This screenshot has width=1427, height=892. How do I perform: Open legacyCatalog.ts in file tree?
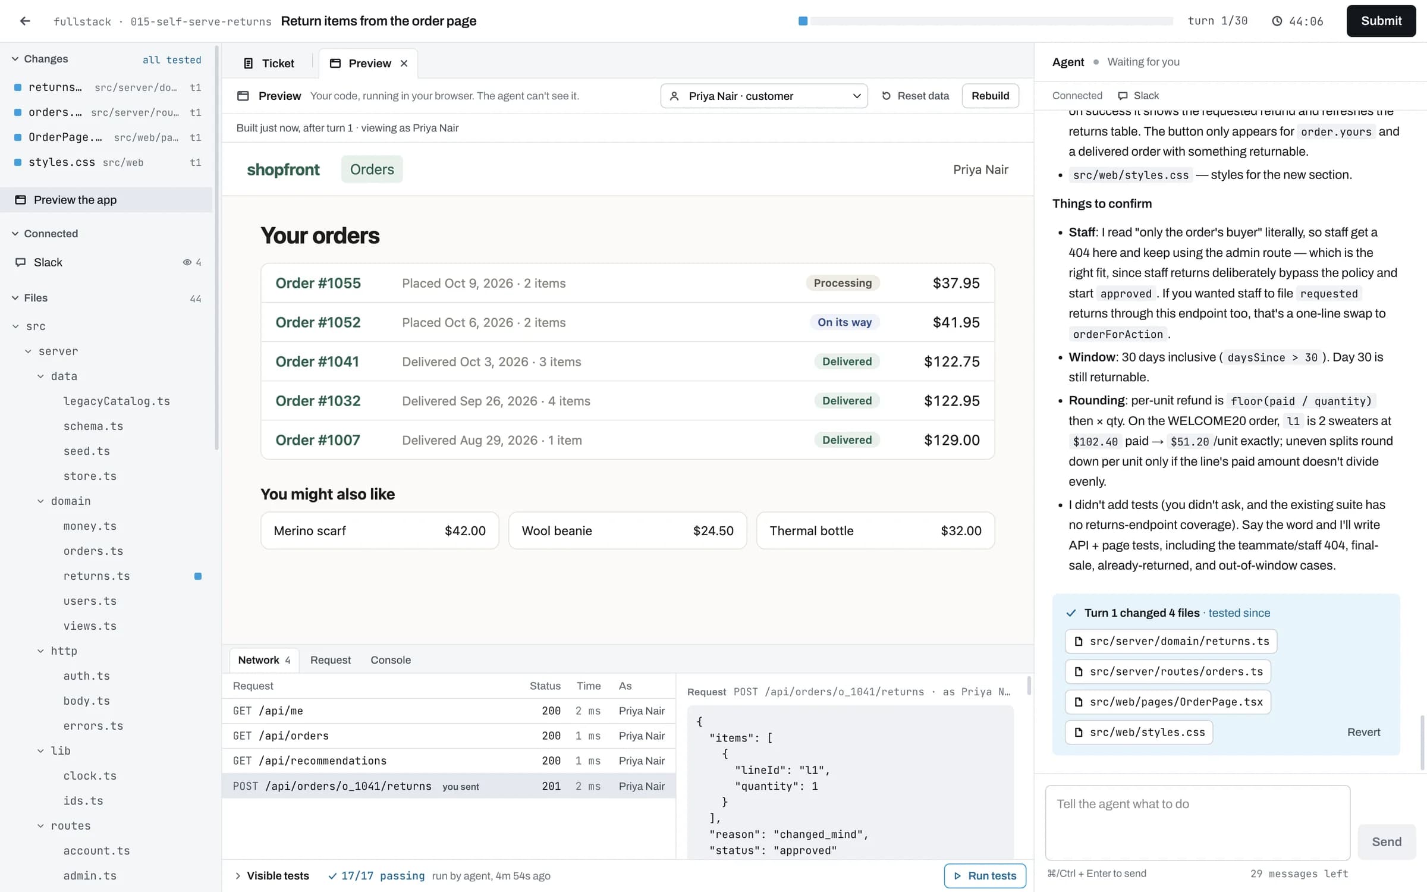click(117, 401)
